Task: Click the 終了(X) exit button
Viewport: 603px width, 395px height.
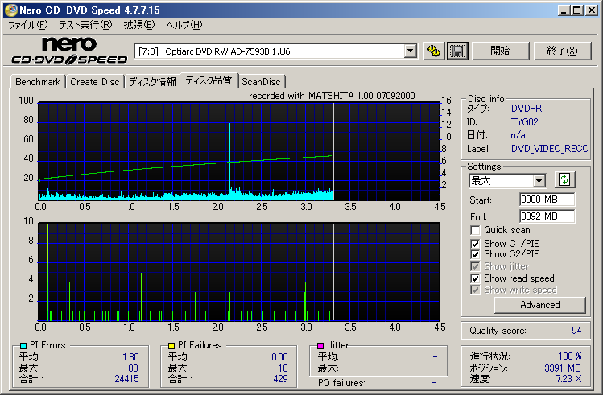Action: (x=562, y=51)
